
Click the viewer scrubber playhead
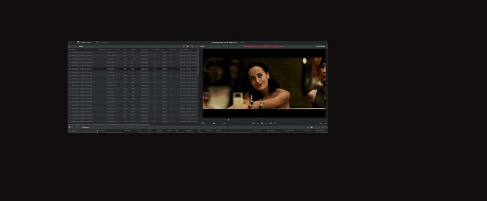point(229,120)
